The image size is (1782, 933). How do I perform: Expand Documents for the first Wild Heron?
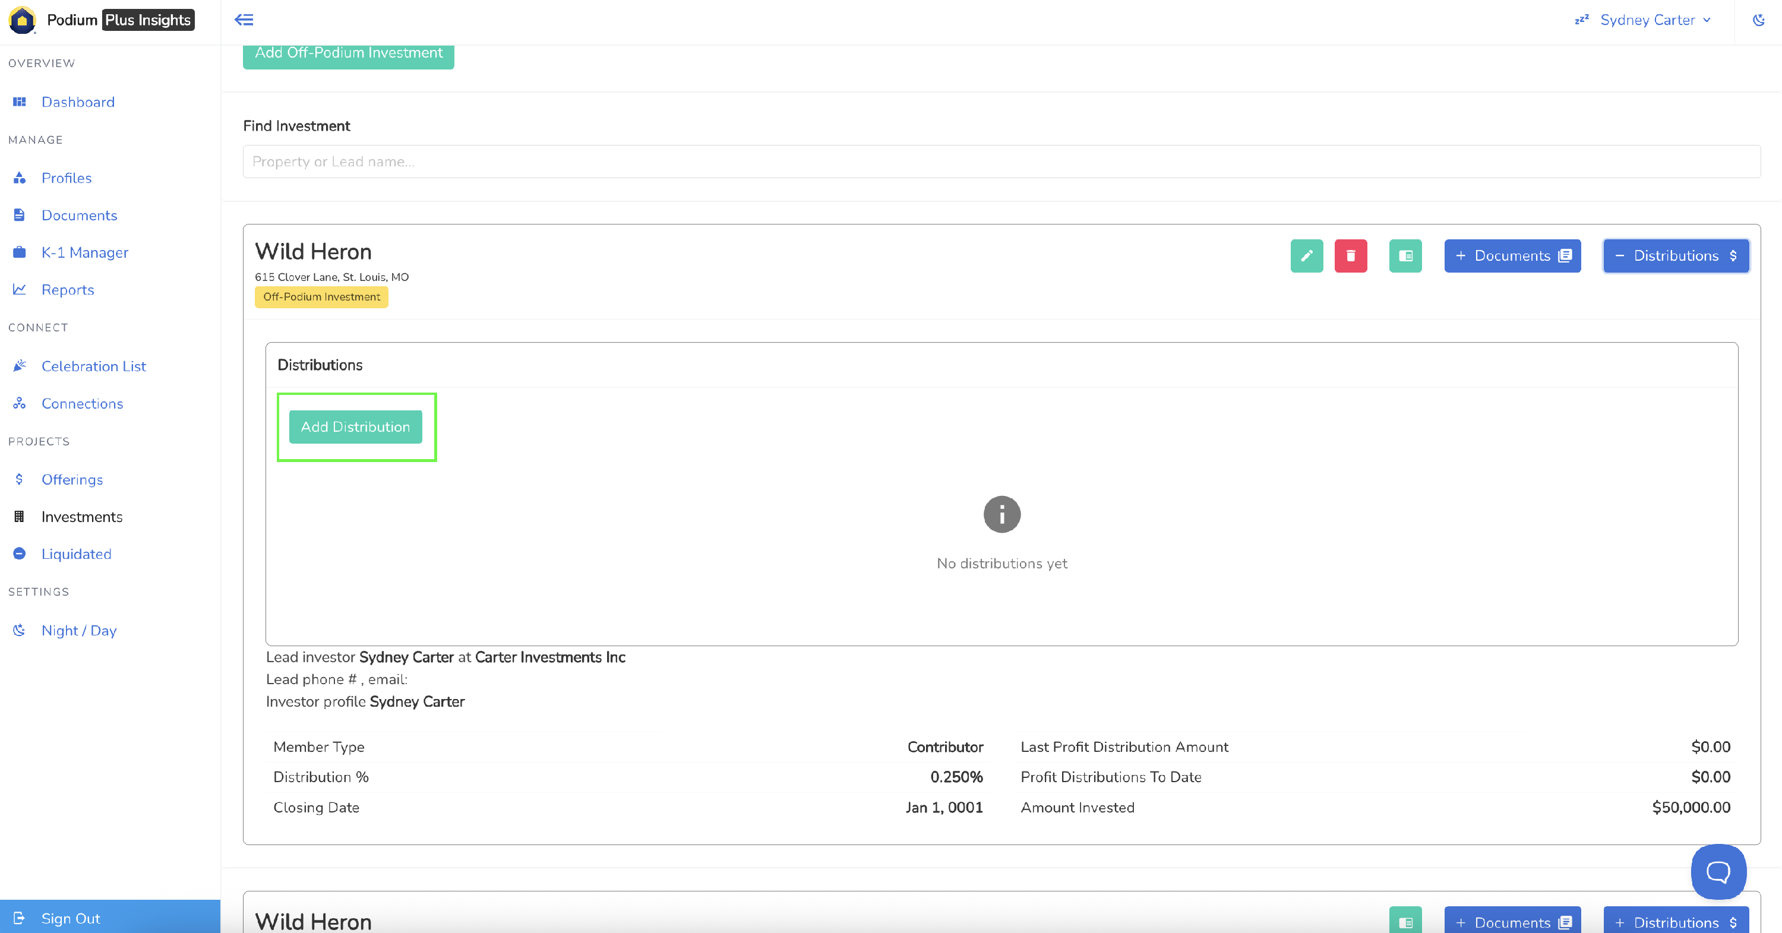[x=1512, y=256]
